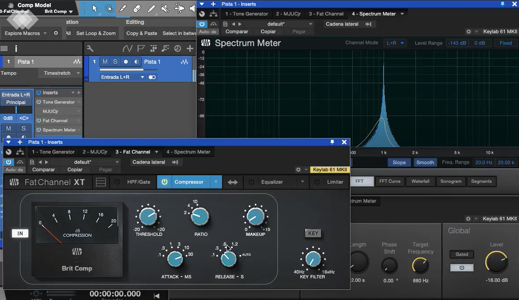
Task: Select the FFT Curve display tab
Action: (390, 181)
